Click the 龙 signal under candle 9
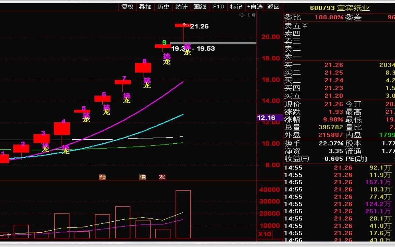This screenshot has height=247, width=395. click(167, 62)
